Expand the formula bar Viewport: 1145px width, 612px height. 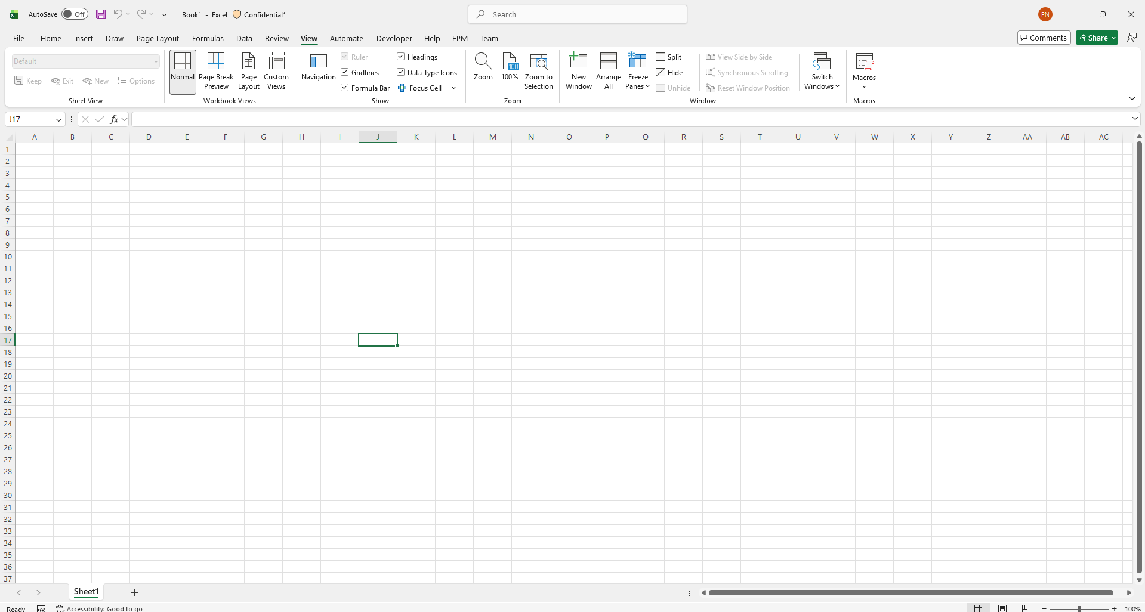(x=1135, y=119)
